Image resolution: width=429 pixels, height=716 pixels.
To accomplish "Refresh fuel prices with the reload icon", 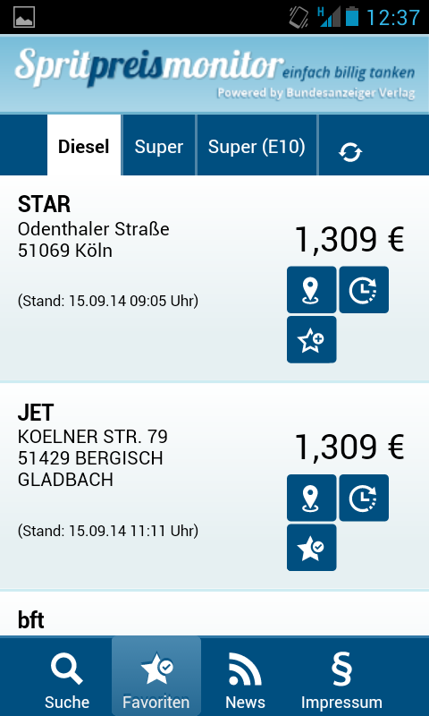I will (x=350, y=152).
